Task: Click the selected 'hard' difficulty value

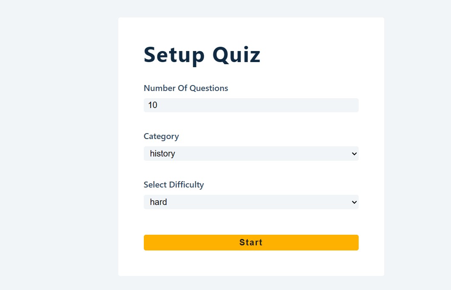Action: coord(158,202)
